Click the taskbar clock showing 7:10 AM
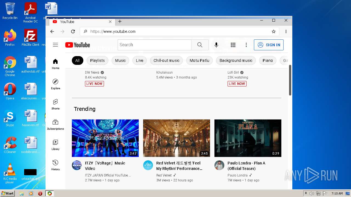This screenshot has width=351, height=197. click(337, 193)
